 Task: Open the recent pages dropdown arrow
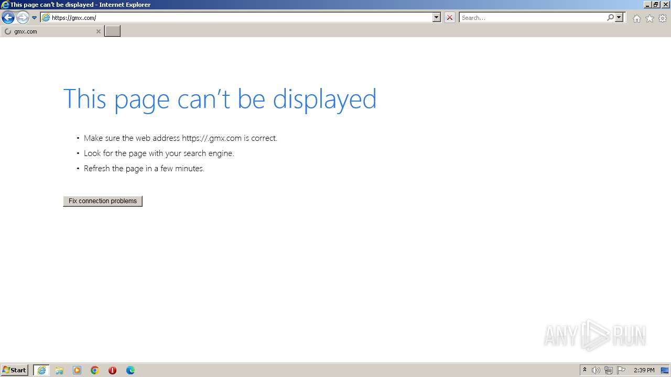[x=34, y=18]
